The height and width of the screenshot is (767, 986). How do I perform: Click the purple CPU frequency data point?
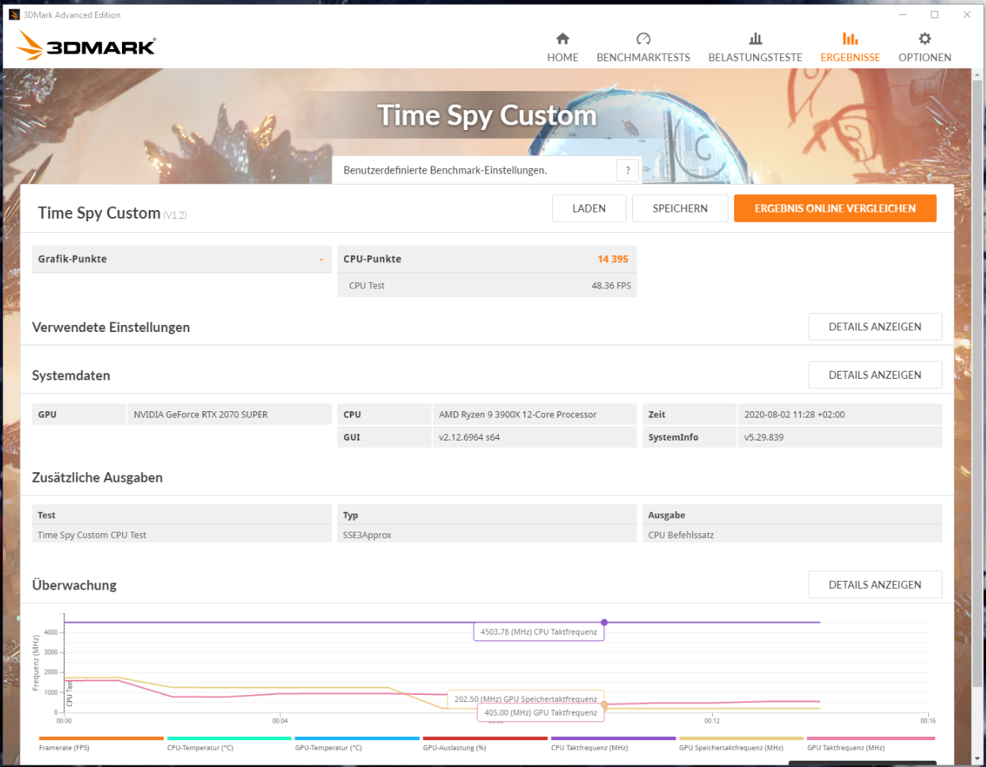click(604, 623)
